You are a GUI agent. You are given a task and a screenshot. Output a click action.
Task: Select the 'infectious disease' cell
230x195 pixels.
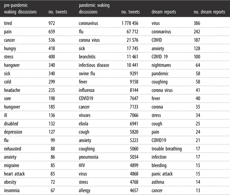tap(94, 65)
